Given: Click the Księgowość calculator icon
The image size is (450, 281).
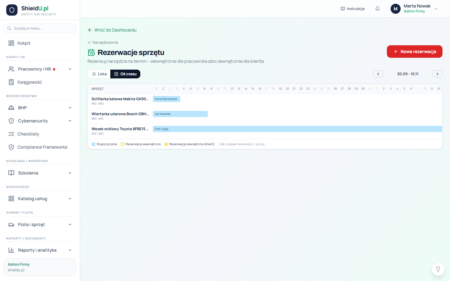Looking at the screenshot, I should (11, 82).
